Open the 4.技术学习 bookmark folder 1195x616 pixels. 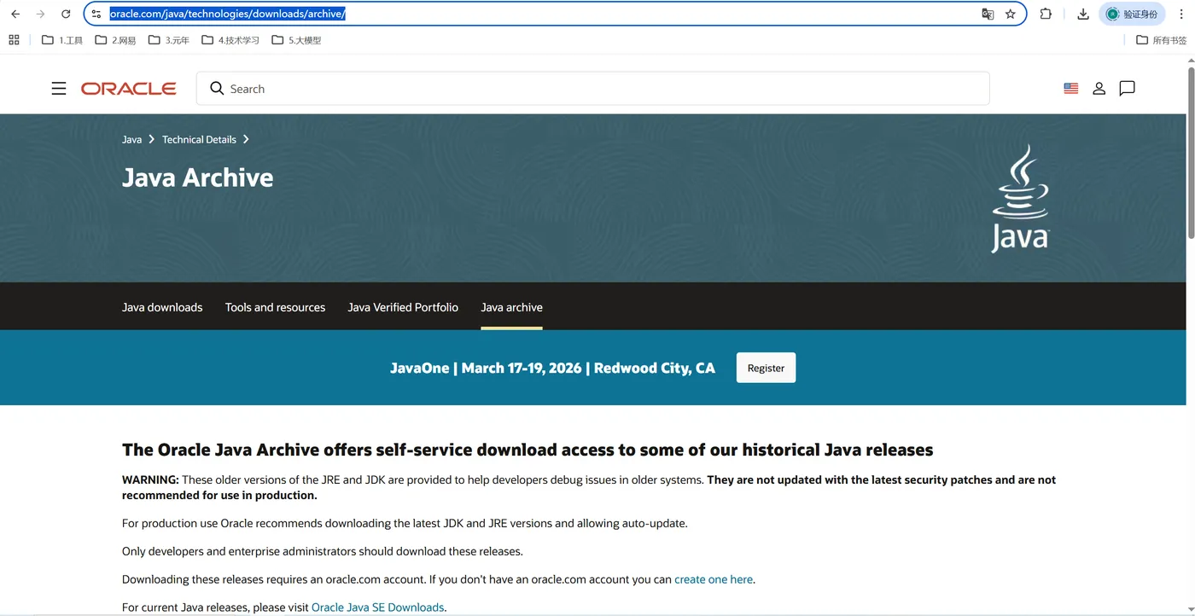(x=230, y=40)
